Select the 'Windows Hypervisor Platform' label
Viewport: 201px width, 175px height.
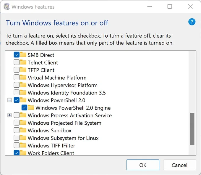pyautogui.click(x=63, y=85)
